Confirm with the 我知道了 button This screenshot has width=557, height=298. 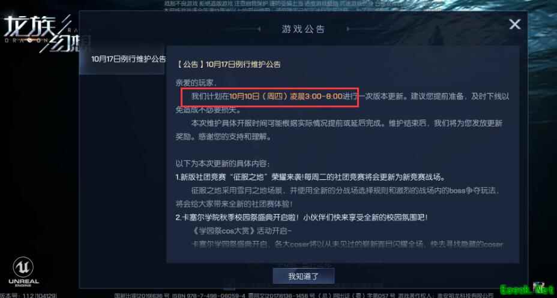[303, 276]
